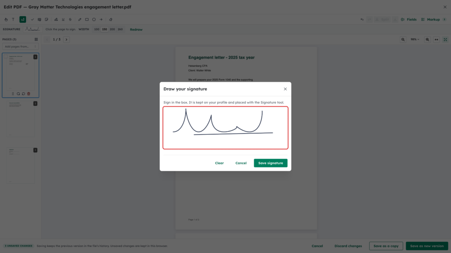Open the 98% zoom level dropdown
This screenshot has height=253, width=451.
point(415,40)
